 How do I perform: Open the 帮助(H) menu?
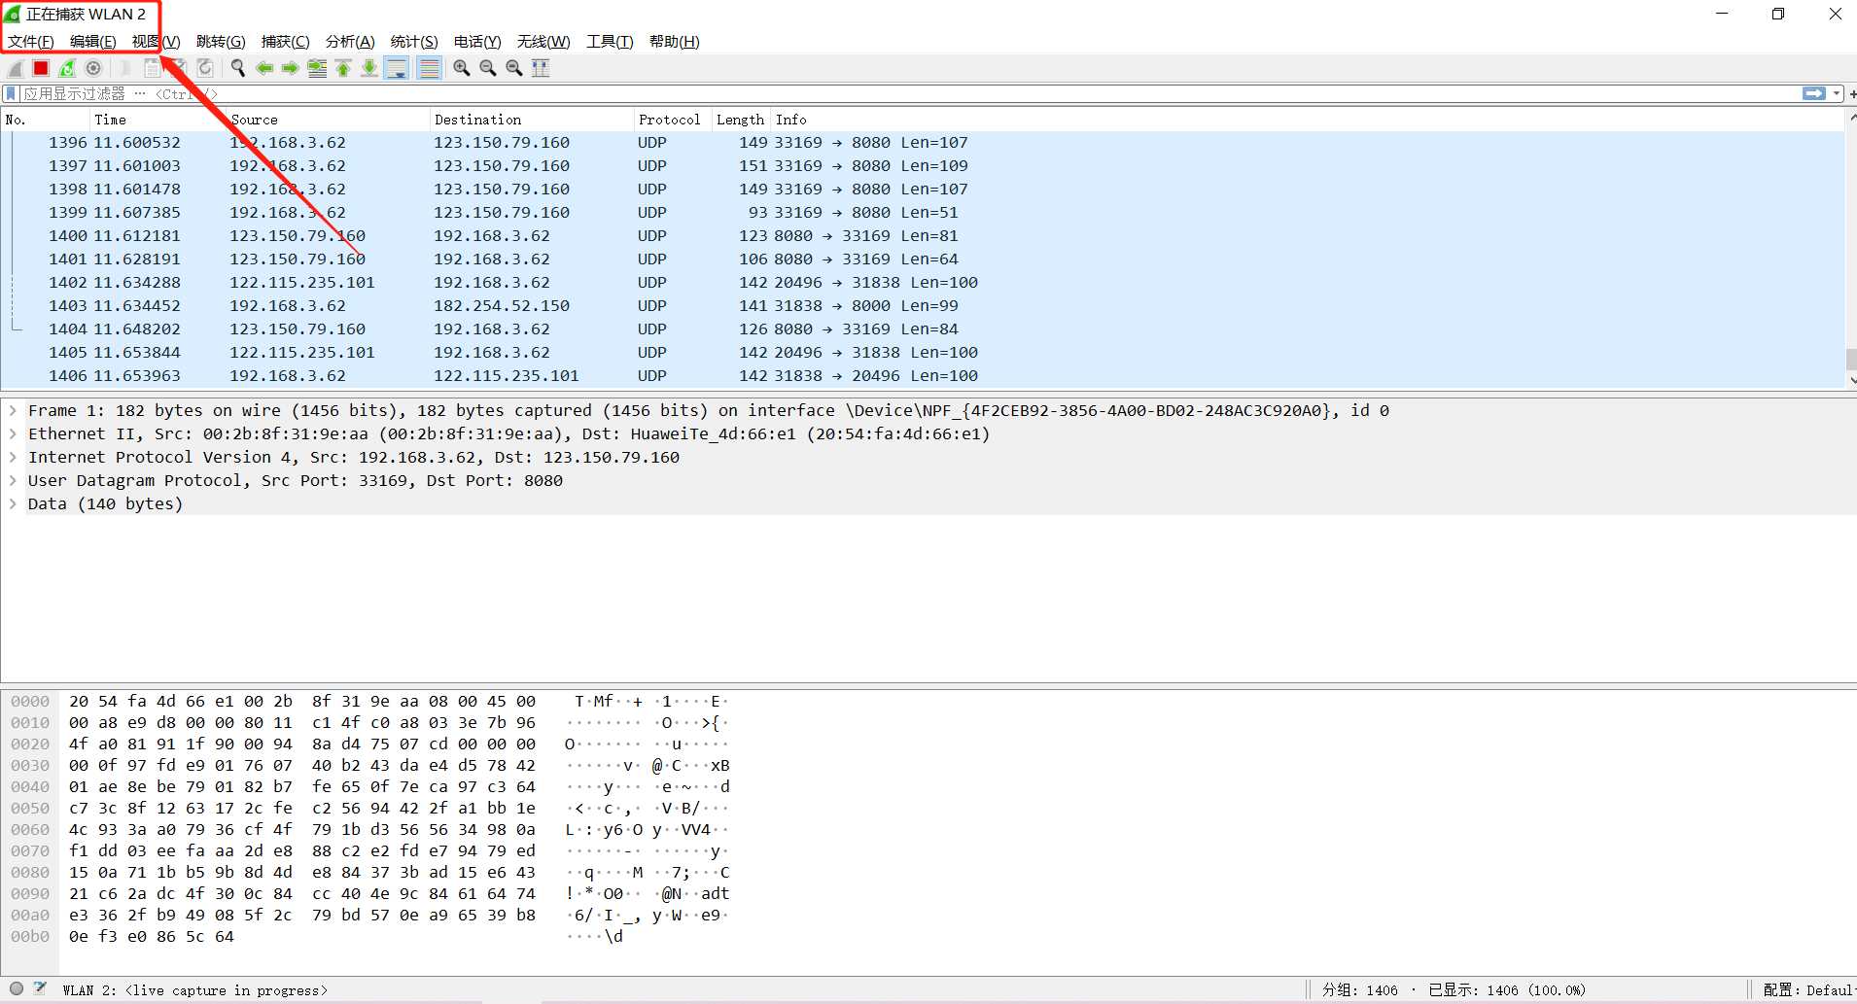[675, 42]
